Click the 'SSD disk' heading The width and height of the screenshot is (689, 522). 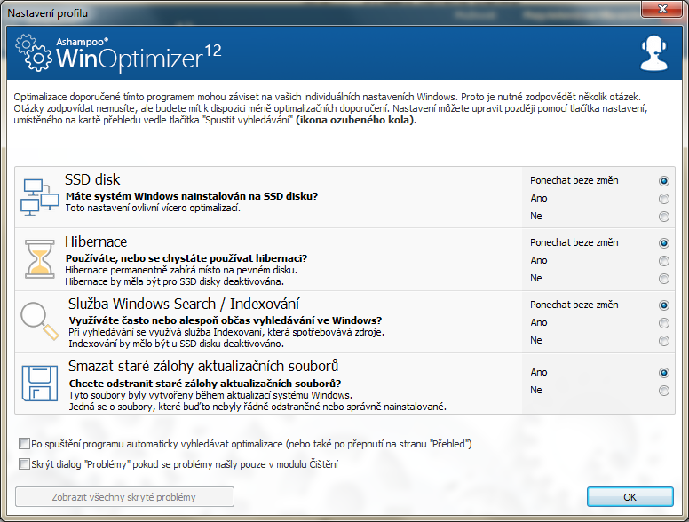pyautogui.click(x=92, y=179)
